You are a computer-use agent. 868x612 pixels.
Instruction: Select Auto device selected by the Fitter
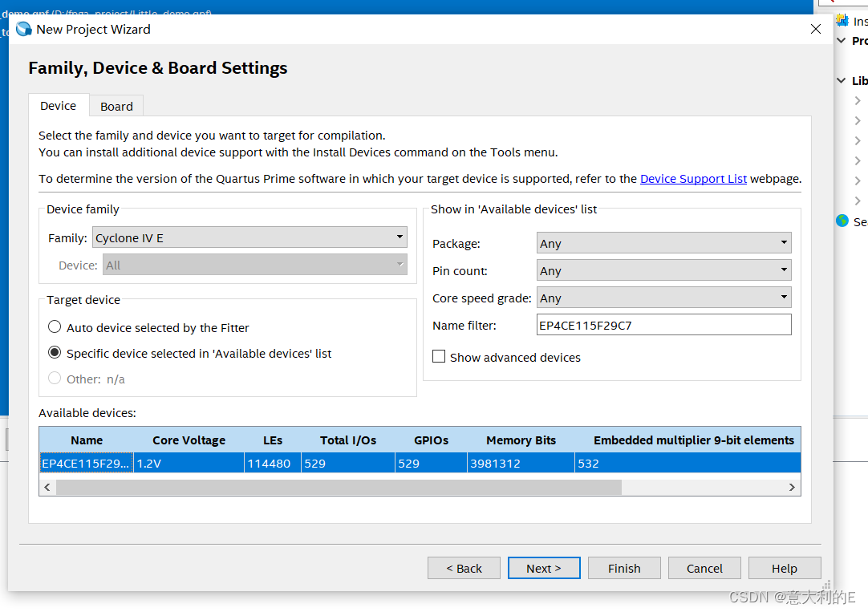[x=55, y=327]
